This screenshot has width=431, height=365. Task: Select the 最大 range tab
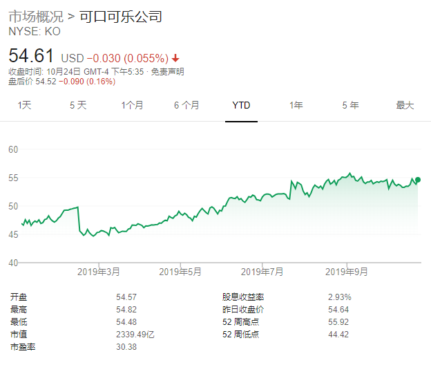click(x=404, y=105)
